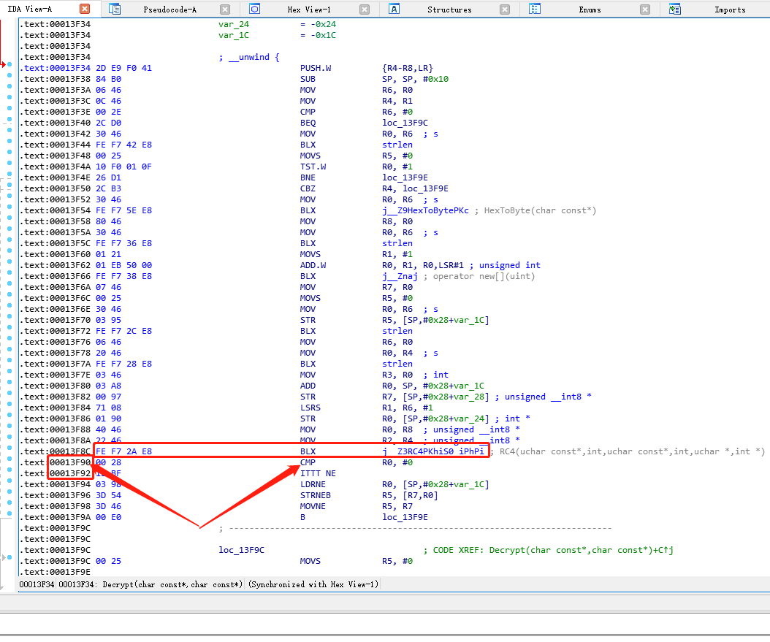Click the strlen call at 00013F7A
This screenshot has width=770, height=642.
point(397,364)
